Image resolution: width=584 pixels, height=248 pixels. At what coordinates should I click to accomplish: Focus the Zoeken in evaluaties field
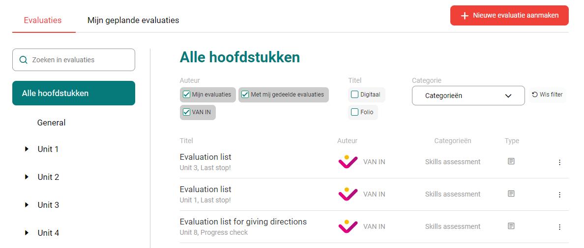click(74, 60)
